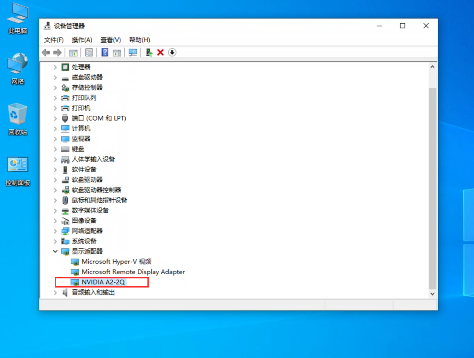Click the 网络适配器 category icon
Viewport: 474px width, 358px height.
pyautogui.click(x=65, y=231)
